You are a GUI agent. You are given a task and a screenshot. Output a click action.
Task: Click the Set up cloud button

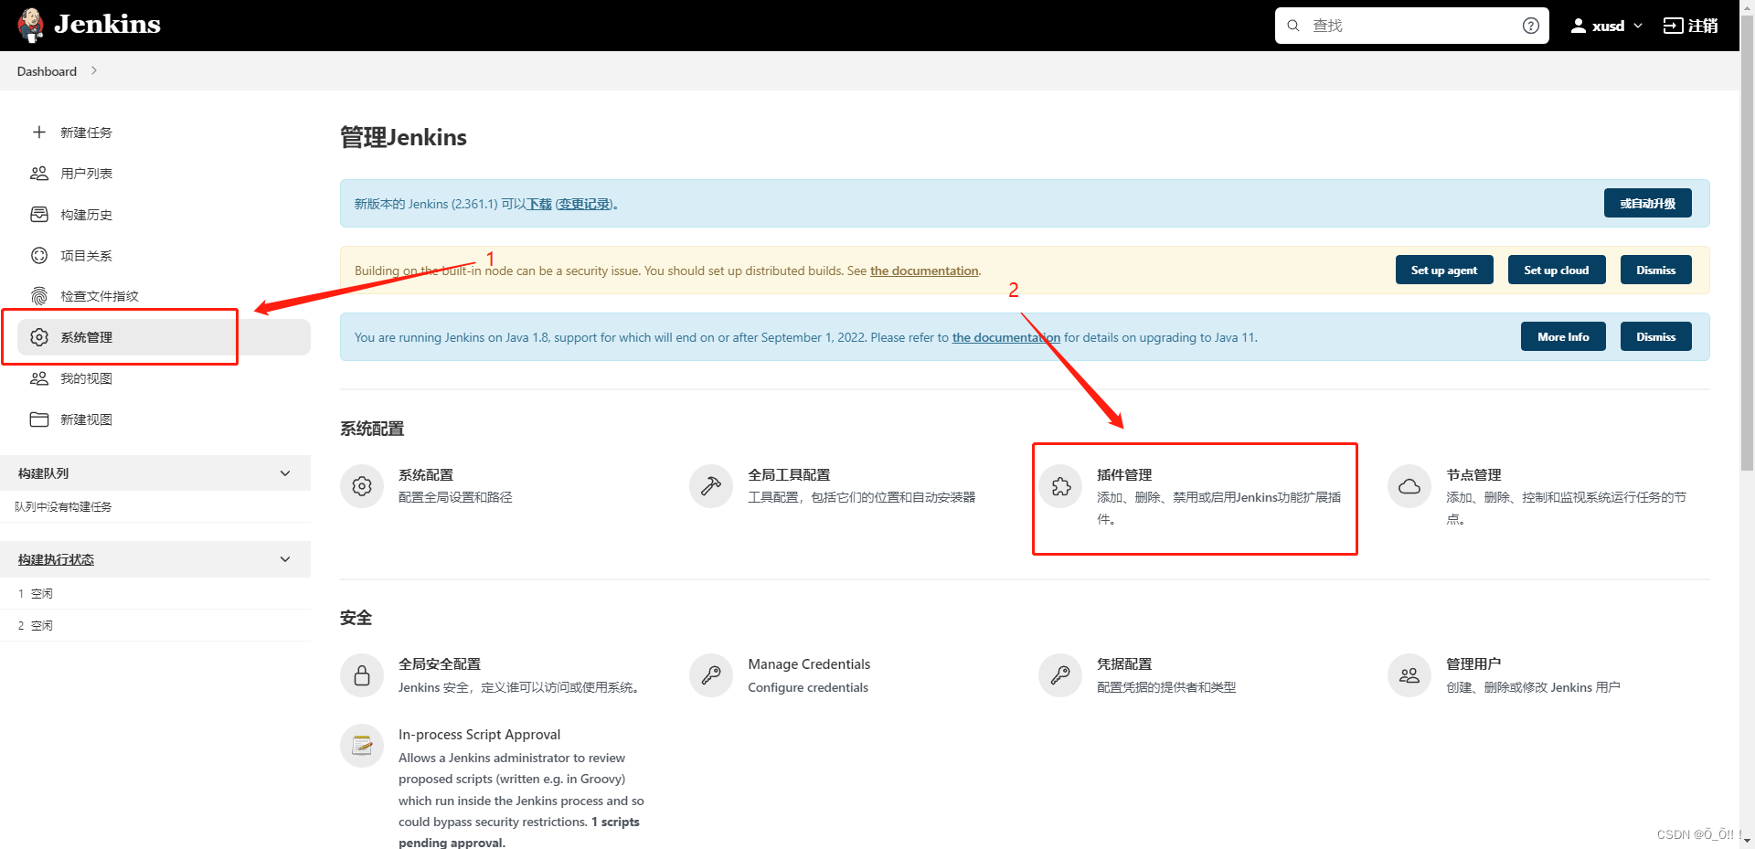click(x=1557, y=270)
